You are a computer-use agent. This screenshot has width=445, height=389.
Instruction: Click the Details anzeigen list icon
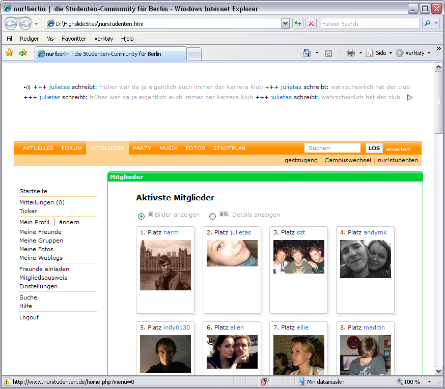pos(224,214)
